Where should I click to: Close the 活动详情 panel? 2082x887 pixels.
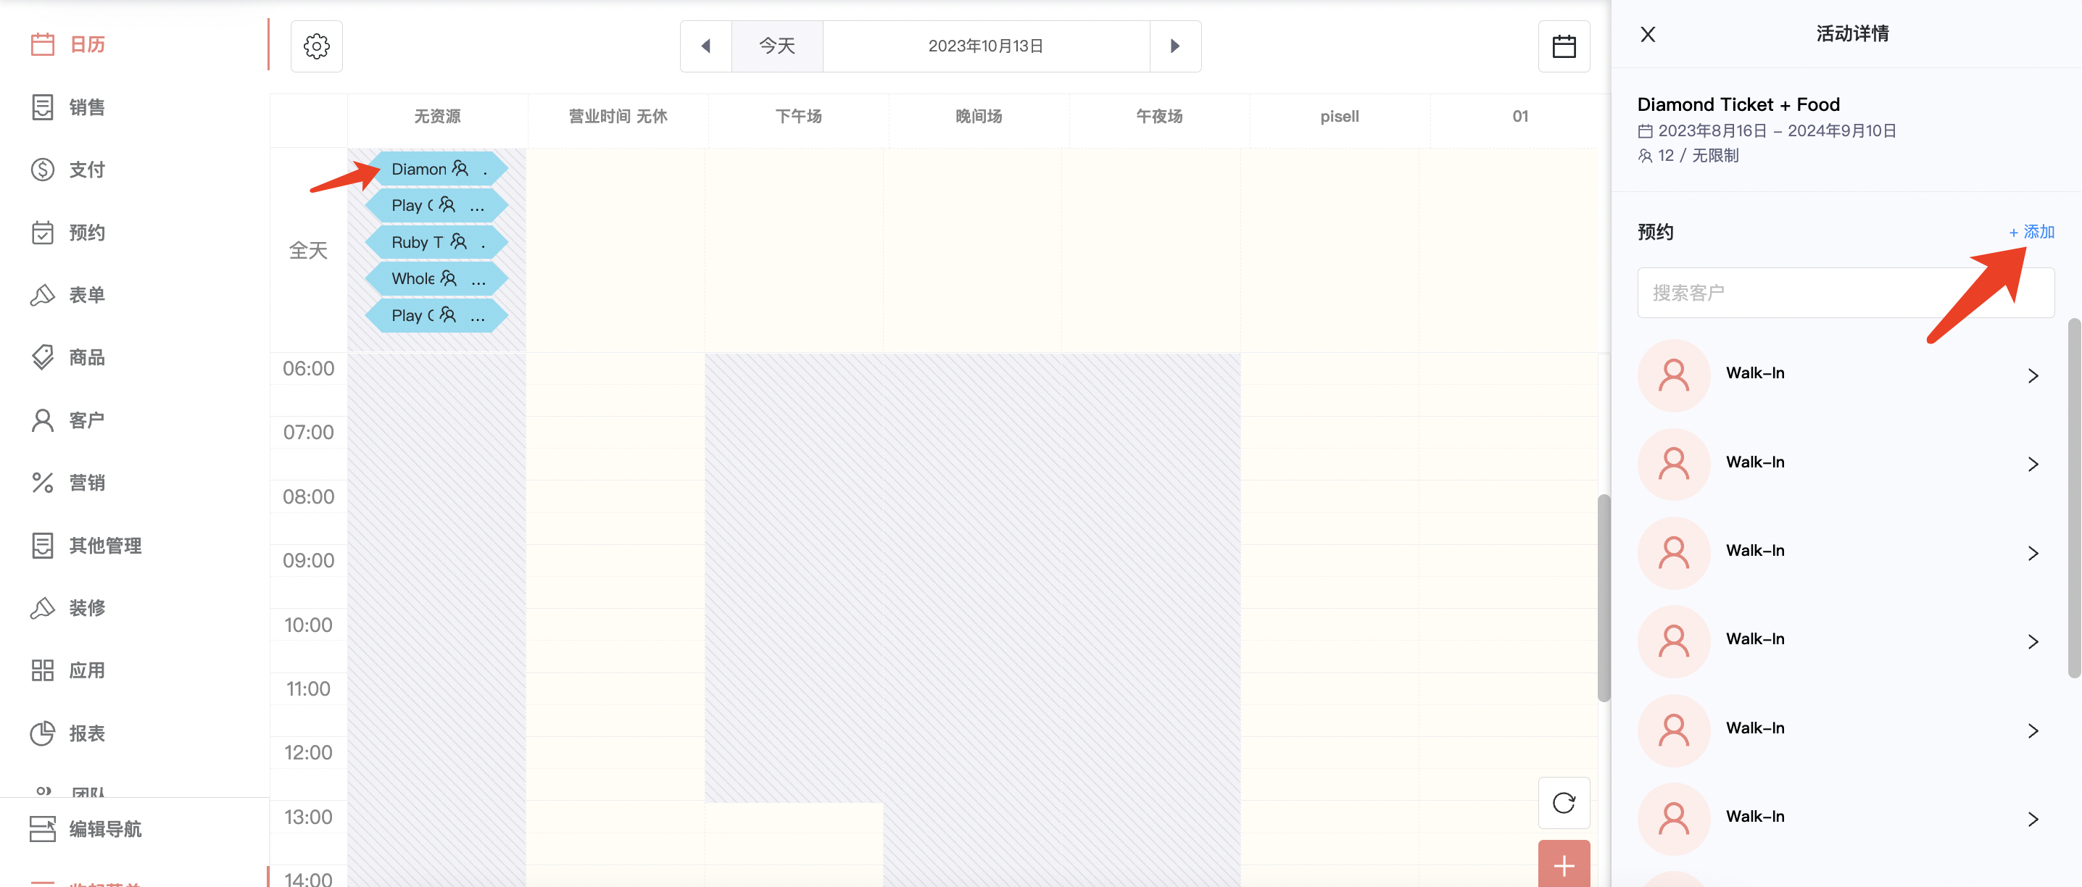1648,34
